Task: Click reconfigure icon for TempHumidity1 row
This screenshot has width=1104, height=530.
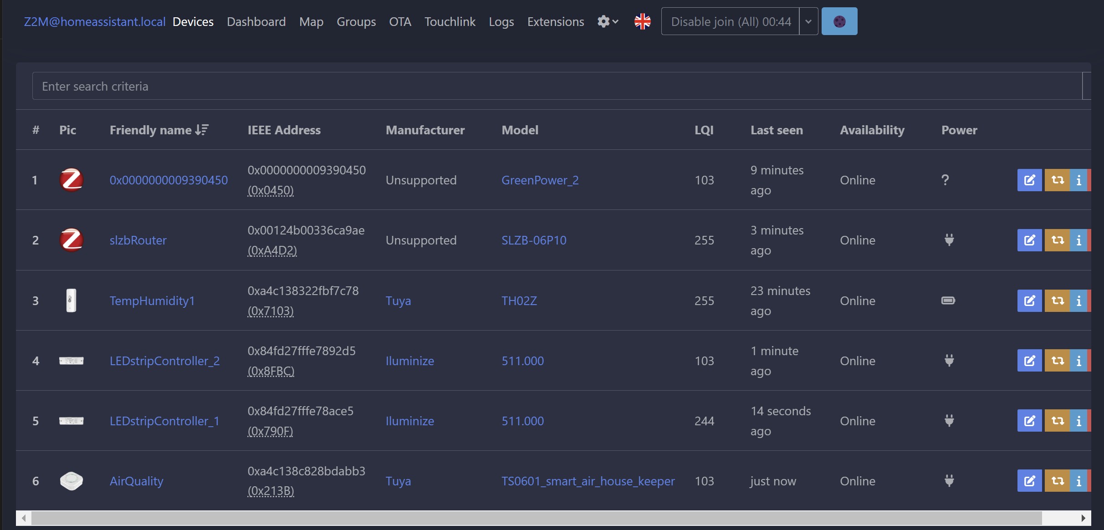Action: click(1057, 301)
